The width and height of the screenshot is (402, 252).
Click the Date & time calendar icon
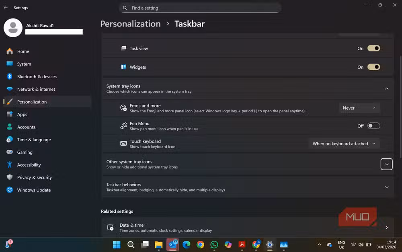coord(110,228)
